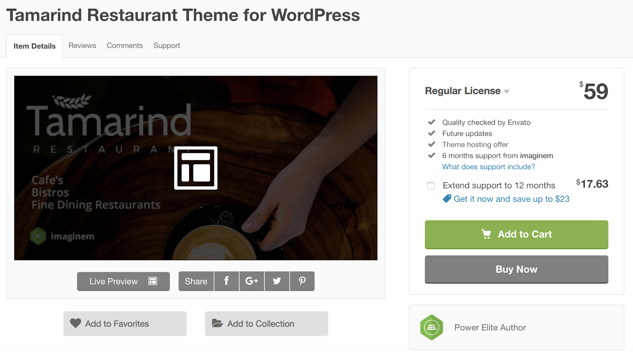Open the Comments tab
The width and height of the screenshot is (633, 352).
coord(125,45)
